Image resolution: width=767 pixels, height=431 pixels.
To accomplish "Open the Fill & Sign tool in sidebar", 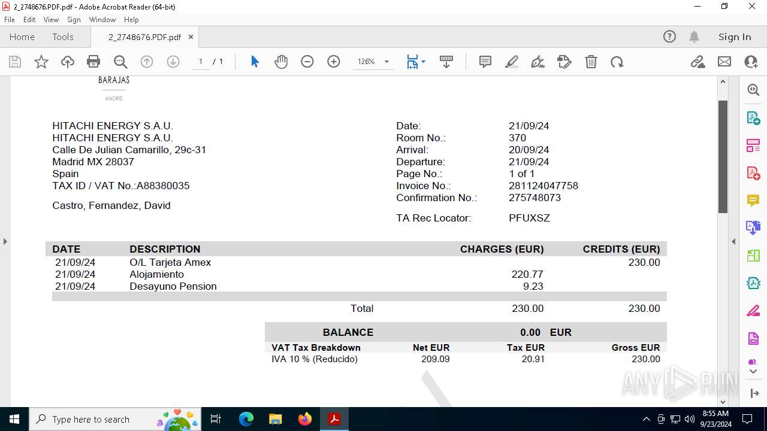I will pos(753,311).
